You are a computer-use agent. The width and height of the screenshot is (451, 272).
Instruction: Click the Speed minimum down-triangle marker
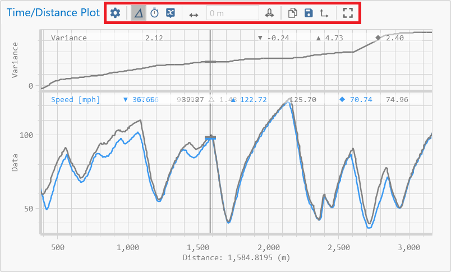pos(126,100)
